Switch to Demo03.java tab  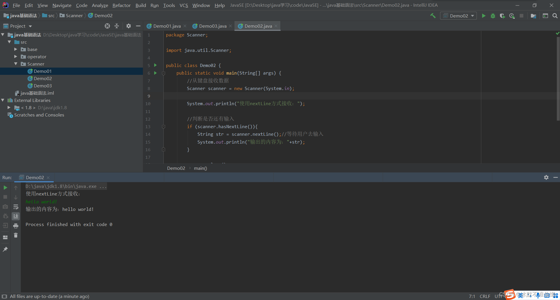tap(213, 26)
